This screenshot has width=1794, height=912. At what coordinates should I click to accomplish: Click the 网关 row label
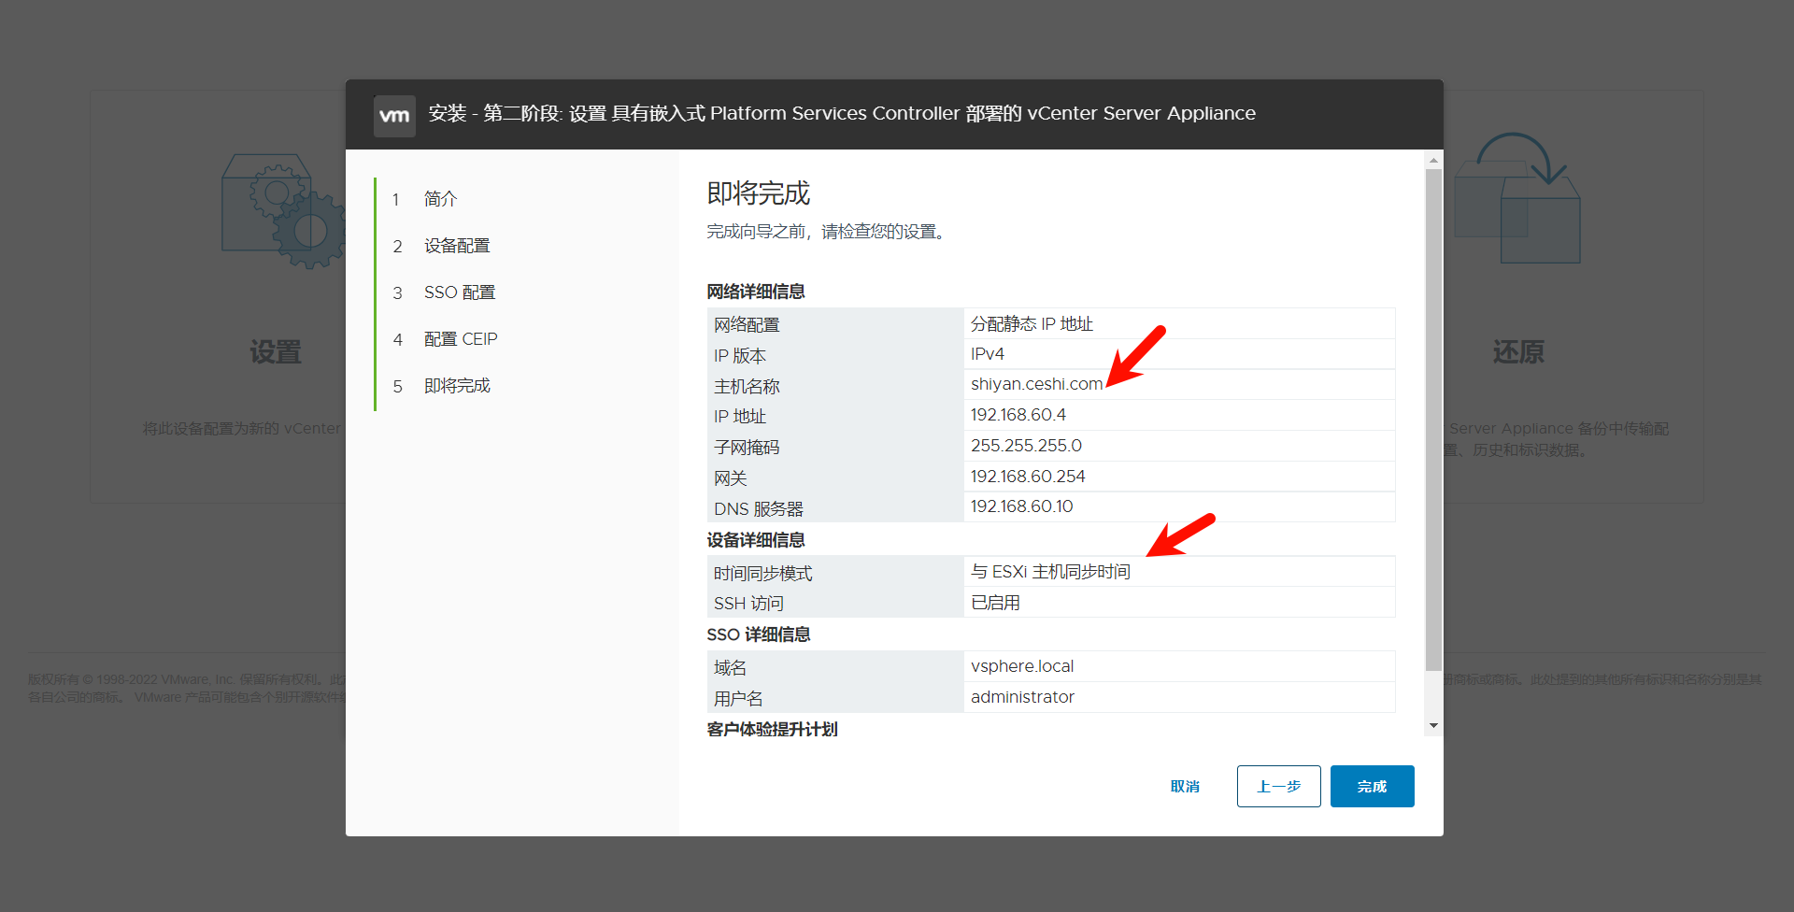point(731,478)
